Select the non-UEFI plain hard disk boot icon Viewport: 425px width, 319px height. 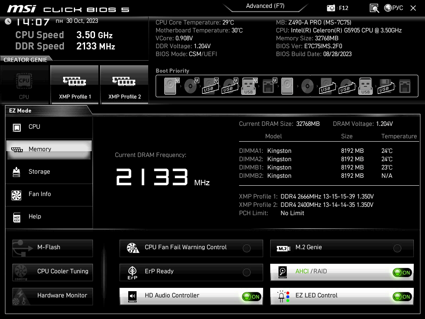coord(287,86)
